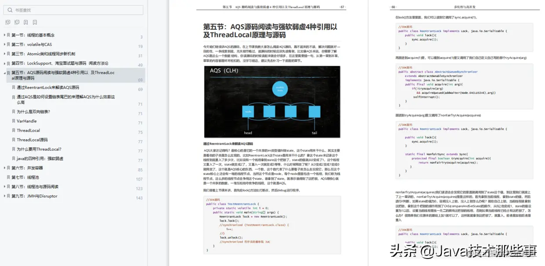Click bookmark icon beside 第五节:AQS源码阅读 entry
The image size is (545, 266).
coord(8,73)
